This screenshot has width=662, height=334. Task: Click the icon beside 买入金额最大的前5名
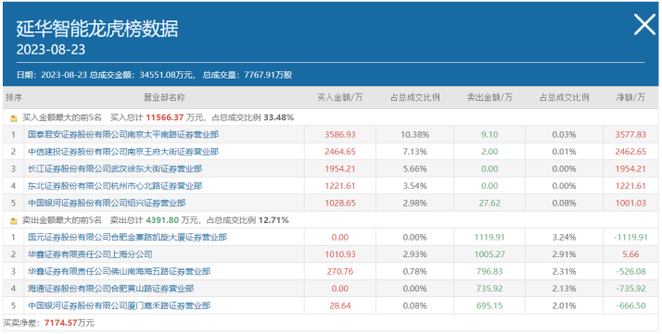pyautogui.click(x=14, y=118)
